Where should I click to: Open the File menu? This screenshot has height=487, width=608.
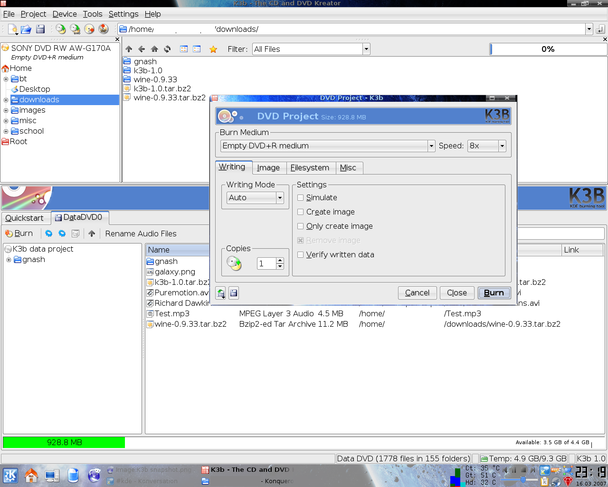[9, 14]
